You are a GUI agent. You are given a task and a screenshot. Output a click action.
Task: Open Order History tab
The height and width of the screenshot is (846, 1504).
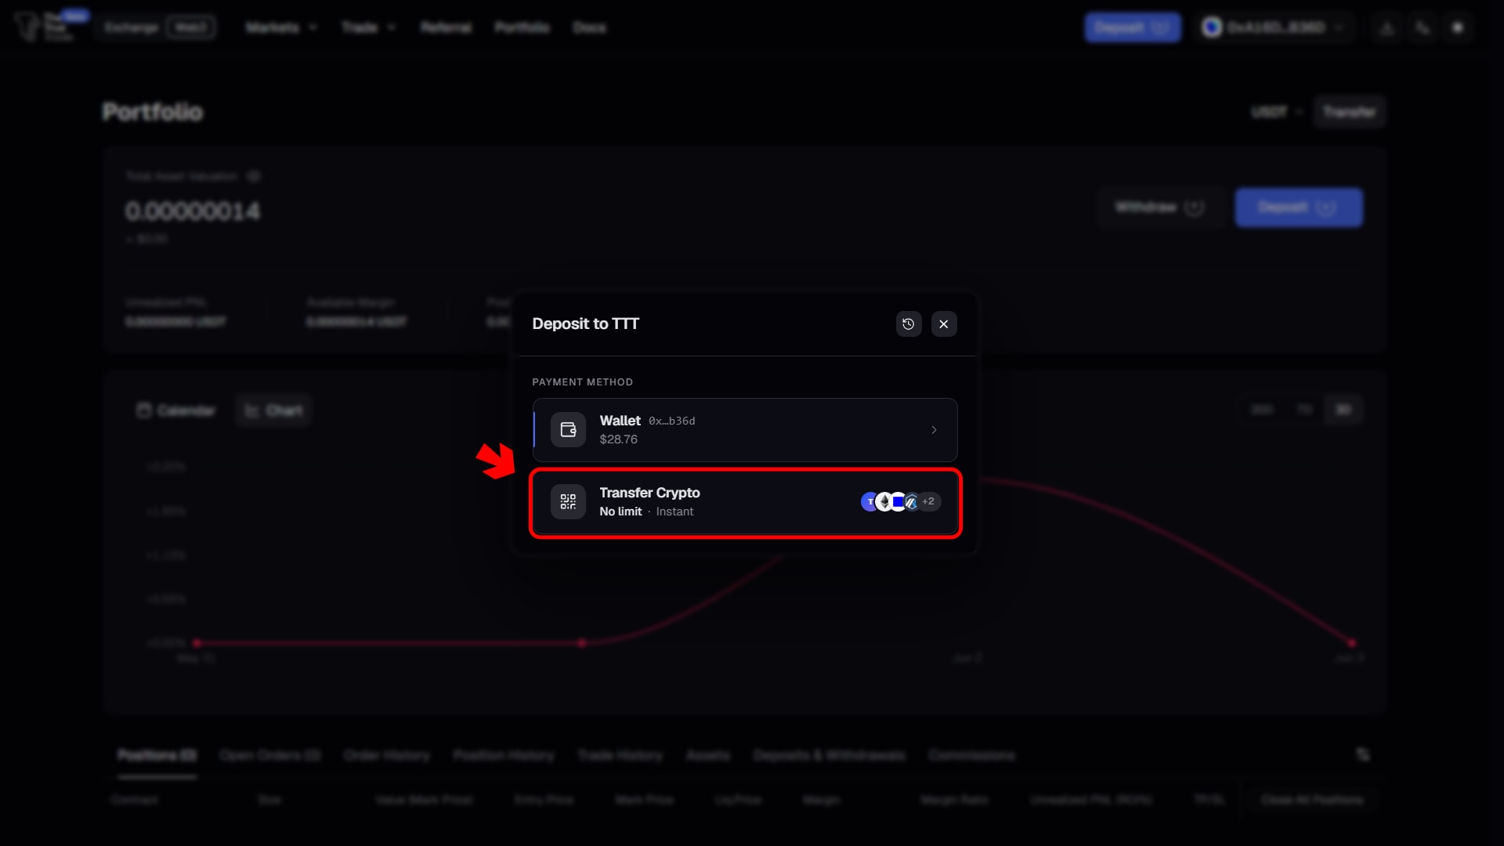point(387,755)
